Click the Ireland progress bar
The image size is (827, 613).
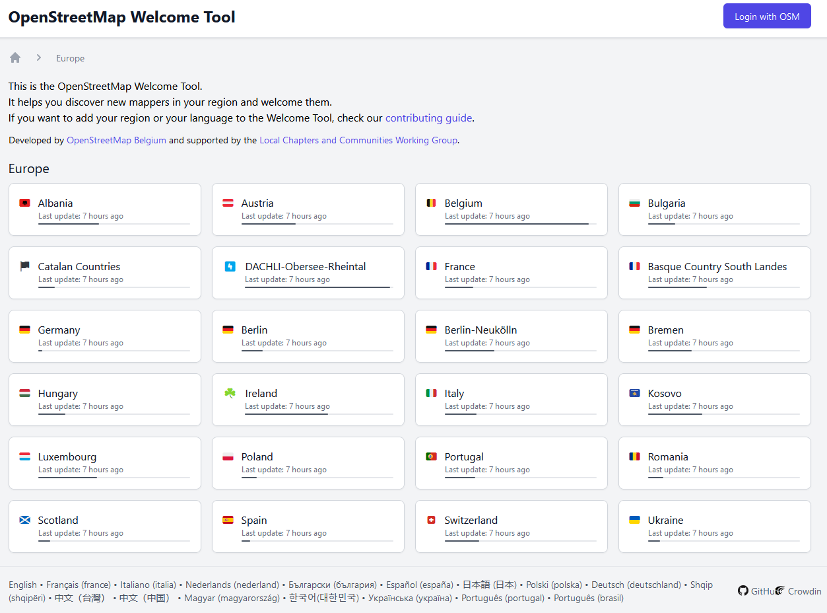pos(319,414)
